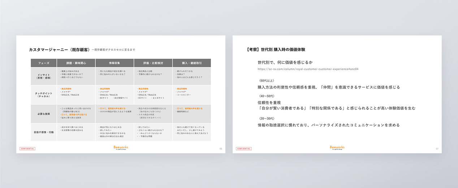The image size is (458, 188).
Task: Click the 〈20〜30代〉 generation label
Action: [267, 118]
